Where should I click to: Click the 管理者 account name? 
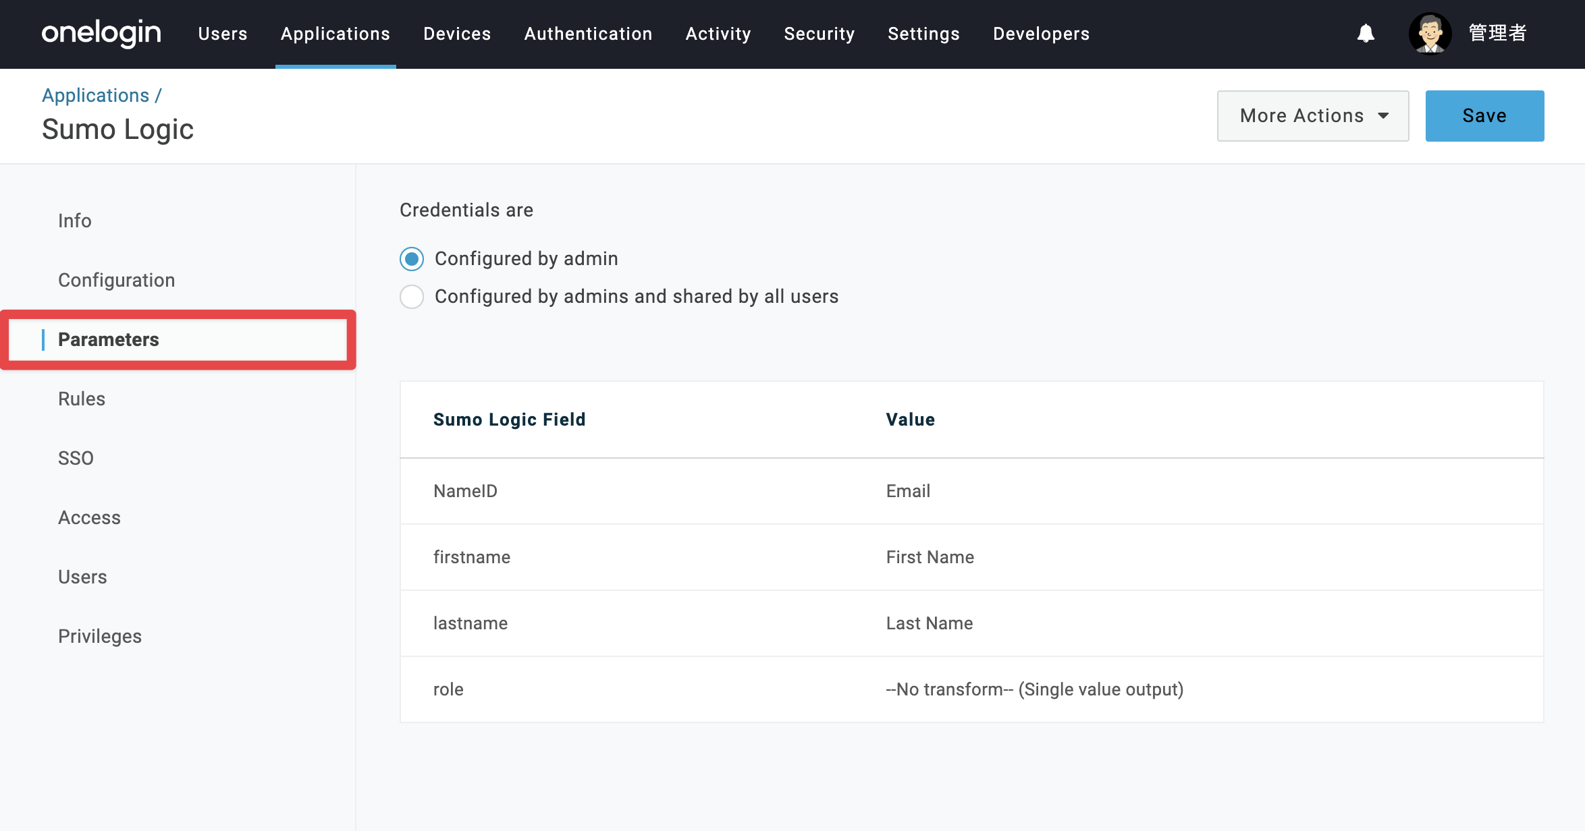pyautogui.click(x=1497, y=33)
